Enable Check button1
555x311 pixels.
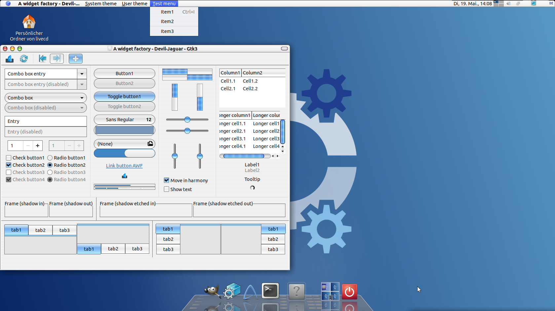pos(9,158)
